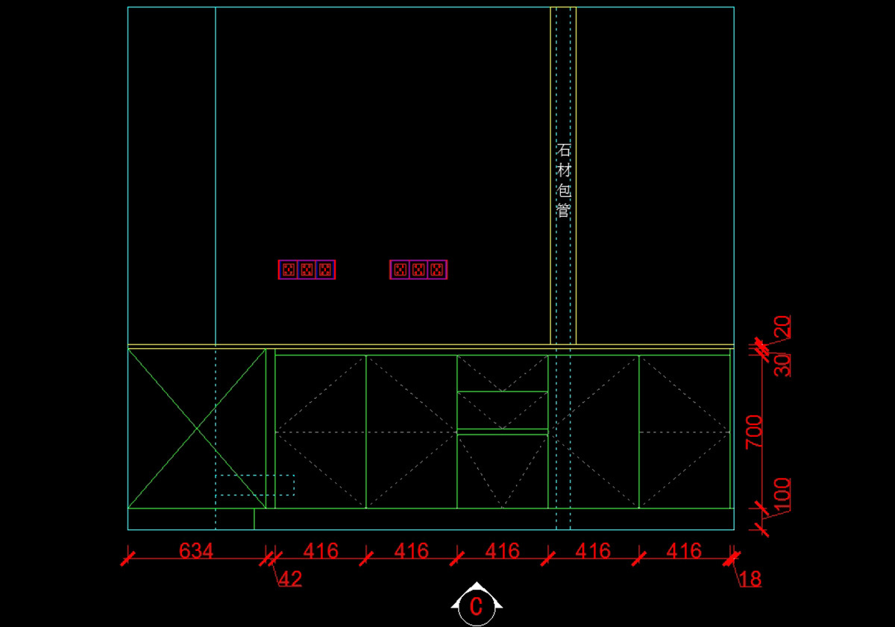Select the middle socket in right outlet group
The width and height of the screenshot is (895, 627).
[418, 270]
